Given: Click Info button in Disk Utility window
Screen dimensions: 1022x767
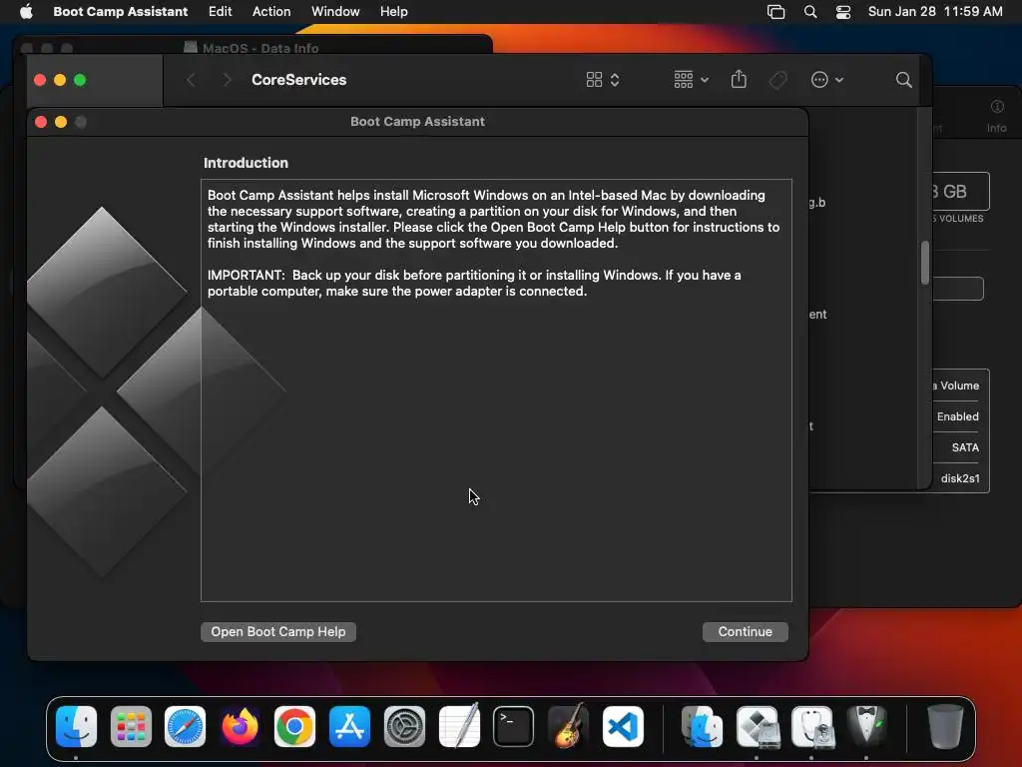Looking at the screenshot, I should (x=997, y=116).
